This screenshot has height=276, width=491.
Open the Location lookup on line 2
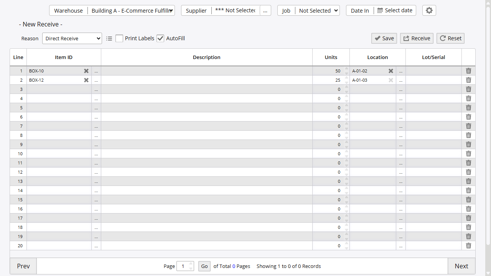coord(401,80)
